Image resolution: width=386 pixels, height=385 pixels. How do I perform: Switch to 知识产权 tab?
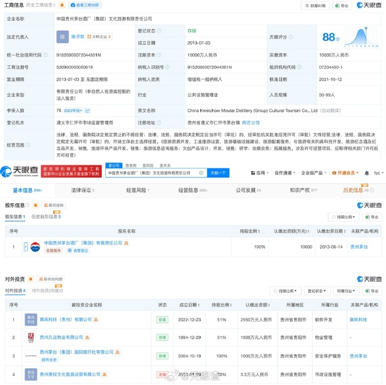point(303,190)
